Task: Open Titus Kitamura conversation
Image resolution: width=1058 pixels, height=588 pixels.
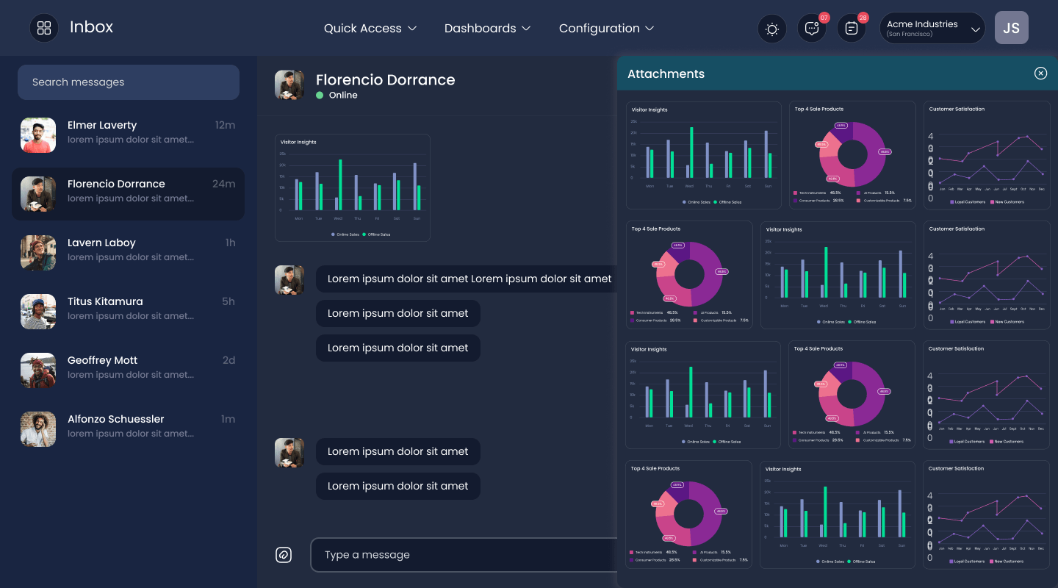Action: 128,312
